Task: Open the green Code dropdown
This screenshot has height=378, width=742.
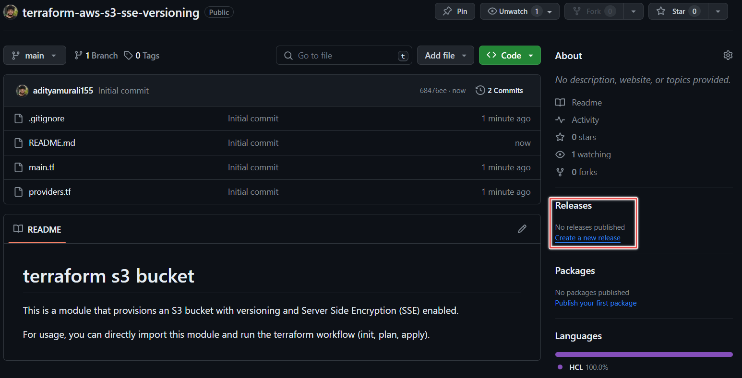Action: point(510,56)
